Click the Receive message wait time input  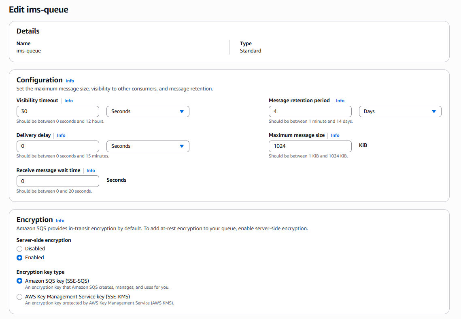(x=57, y=181)
